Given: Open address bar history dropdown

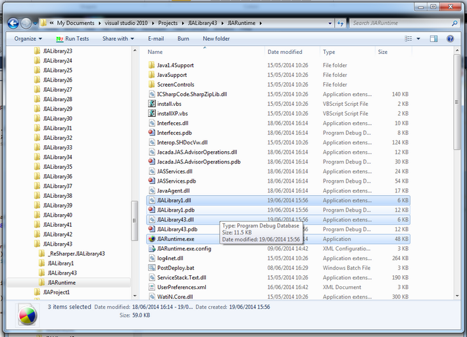Looking at the screenshot, I should pos(330,23).
